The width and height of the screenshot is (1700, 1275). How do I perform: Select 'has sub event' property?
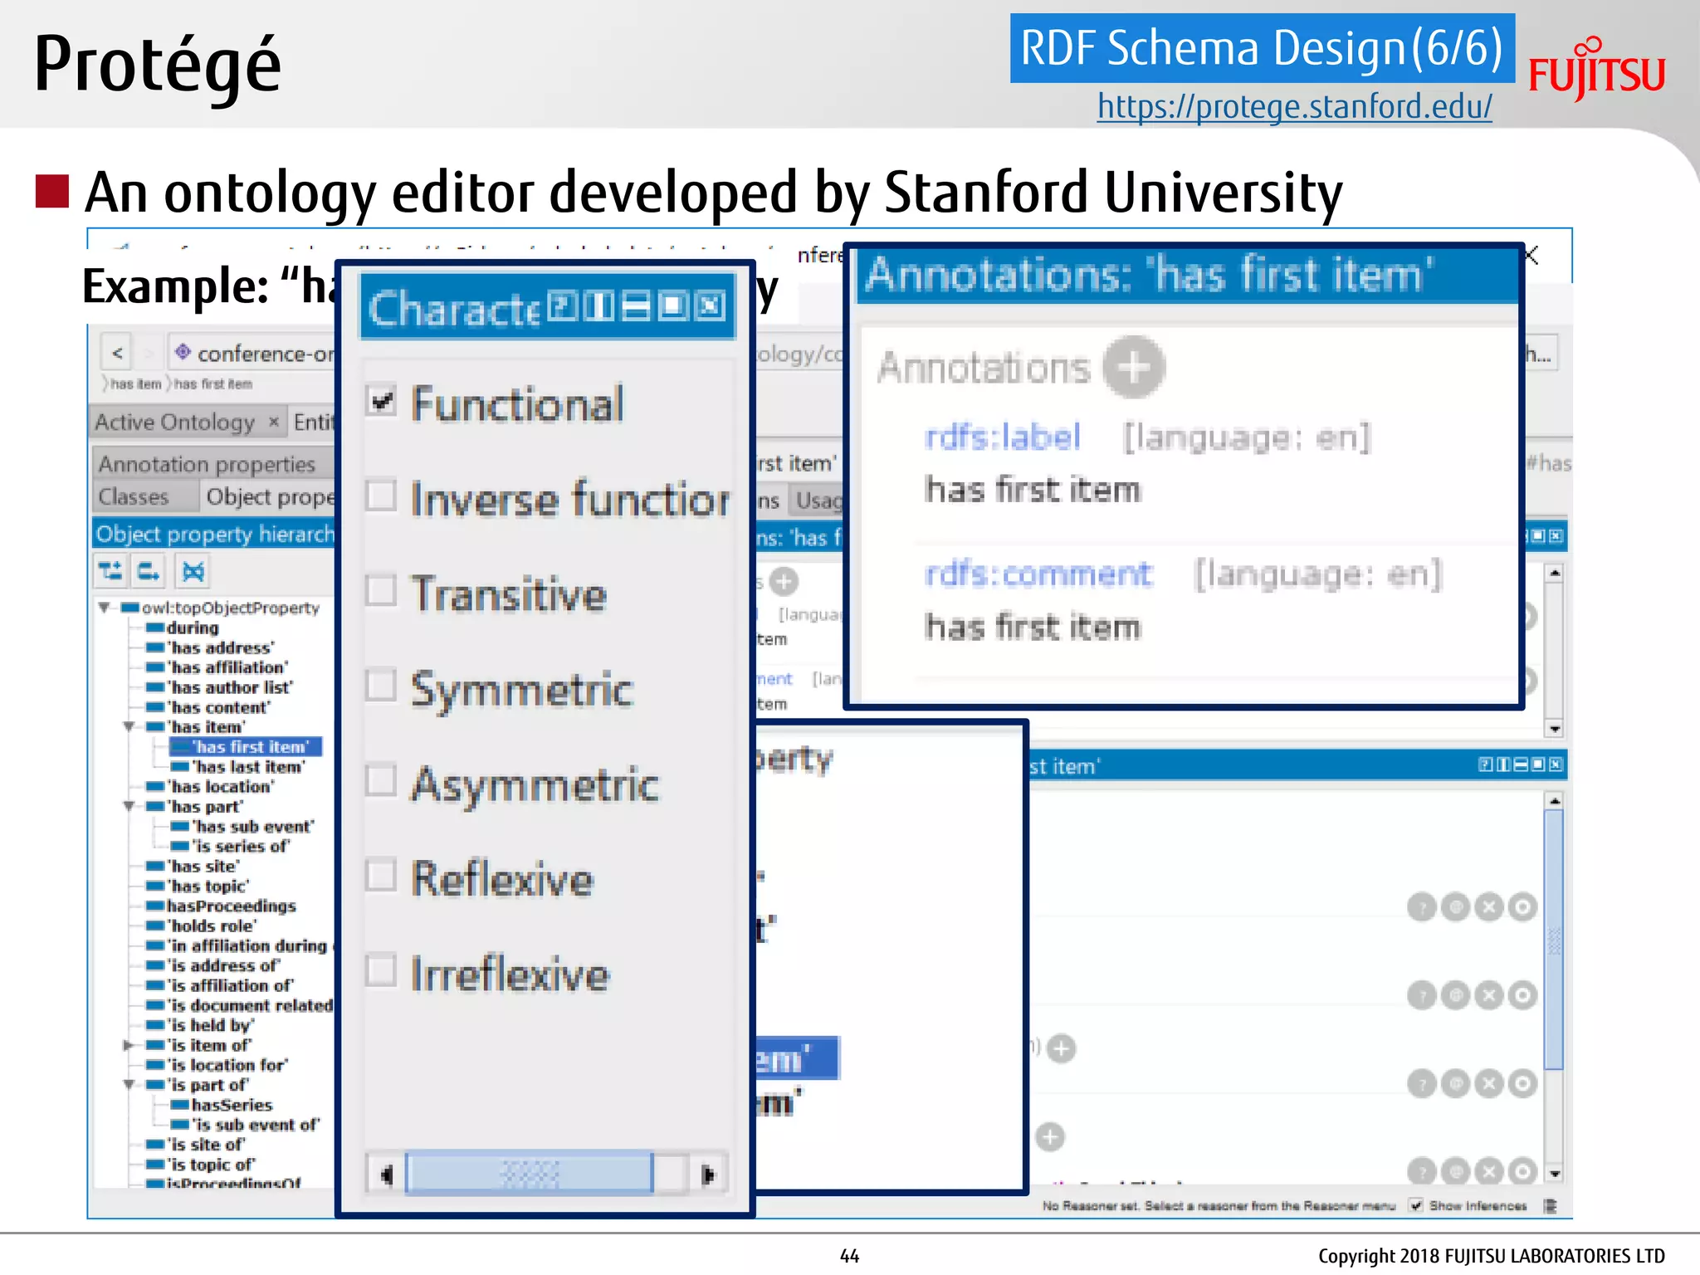click(x=243, y=827)
